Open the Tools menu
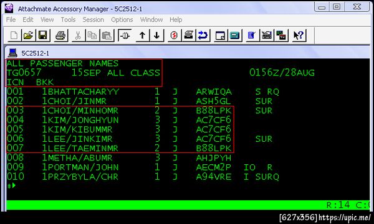Image resolution: width=374 pixels, height=224 pixels. (68, 19)
